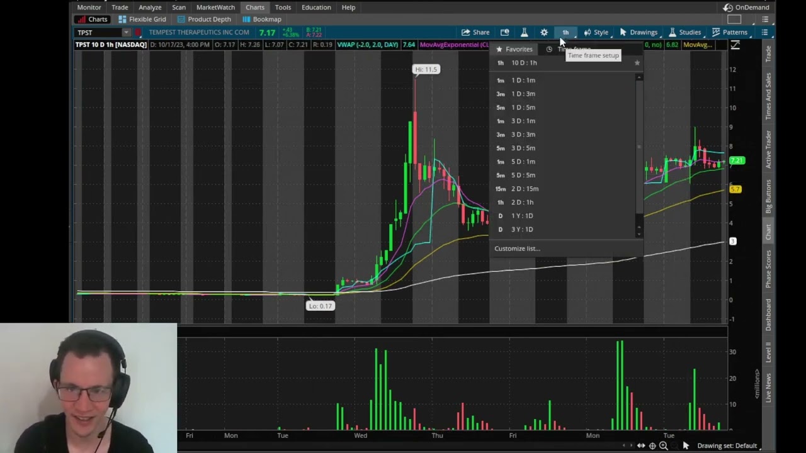
Task: Open the Trade tab
Action: 120,7
